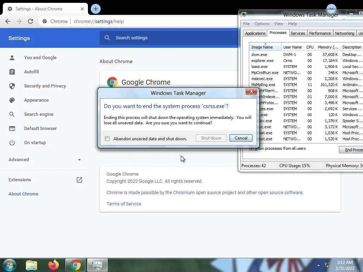This screenshot has width=363, height=272.
Task: Click the Task Manager taskbar icon
Action: coord(97,265)
